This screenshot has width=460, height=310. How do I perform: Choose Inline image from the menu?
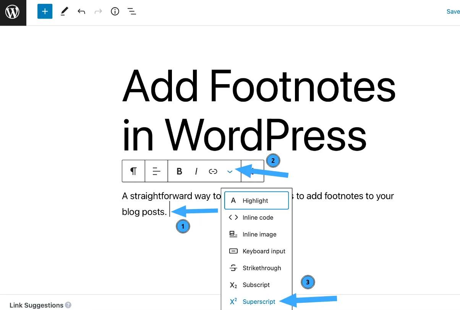click(x=256, y=234)
